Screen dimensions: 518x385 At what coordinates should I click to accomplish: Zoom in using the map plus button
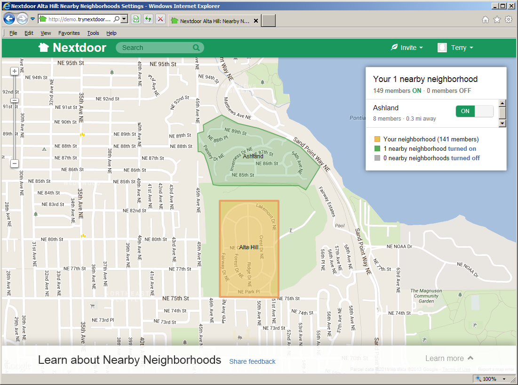[14, 71]
